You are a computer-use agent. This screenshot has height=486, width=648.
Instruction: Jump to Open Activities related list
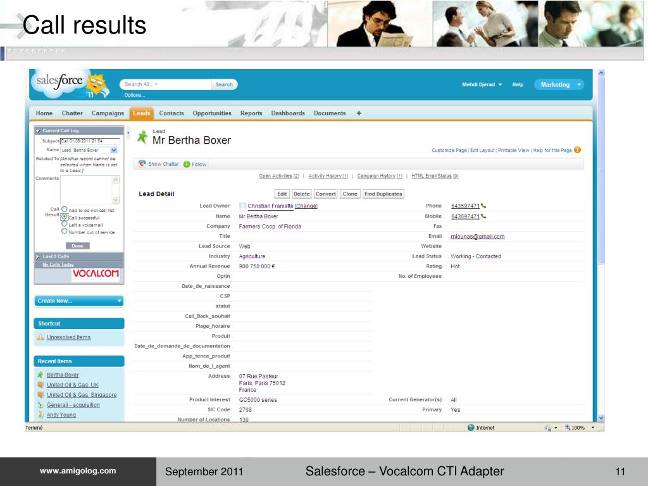(279, 176)
